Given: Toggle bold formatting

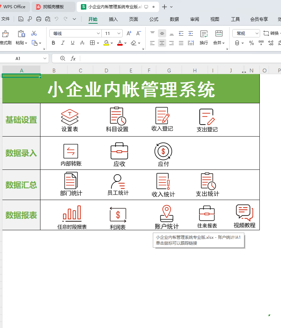Looking at the screenshot, I should pos(53,43).
